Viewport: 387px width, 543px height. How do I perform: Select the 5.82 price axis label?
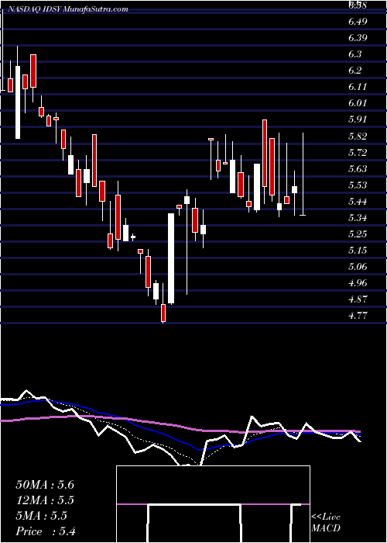click(x=358, y=136)
